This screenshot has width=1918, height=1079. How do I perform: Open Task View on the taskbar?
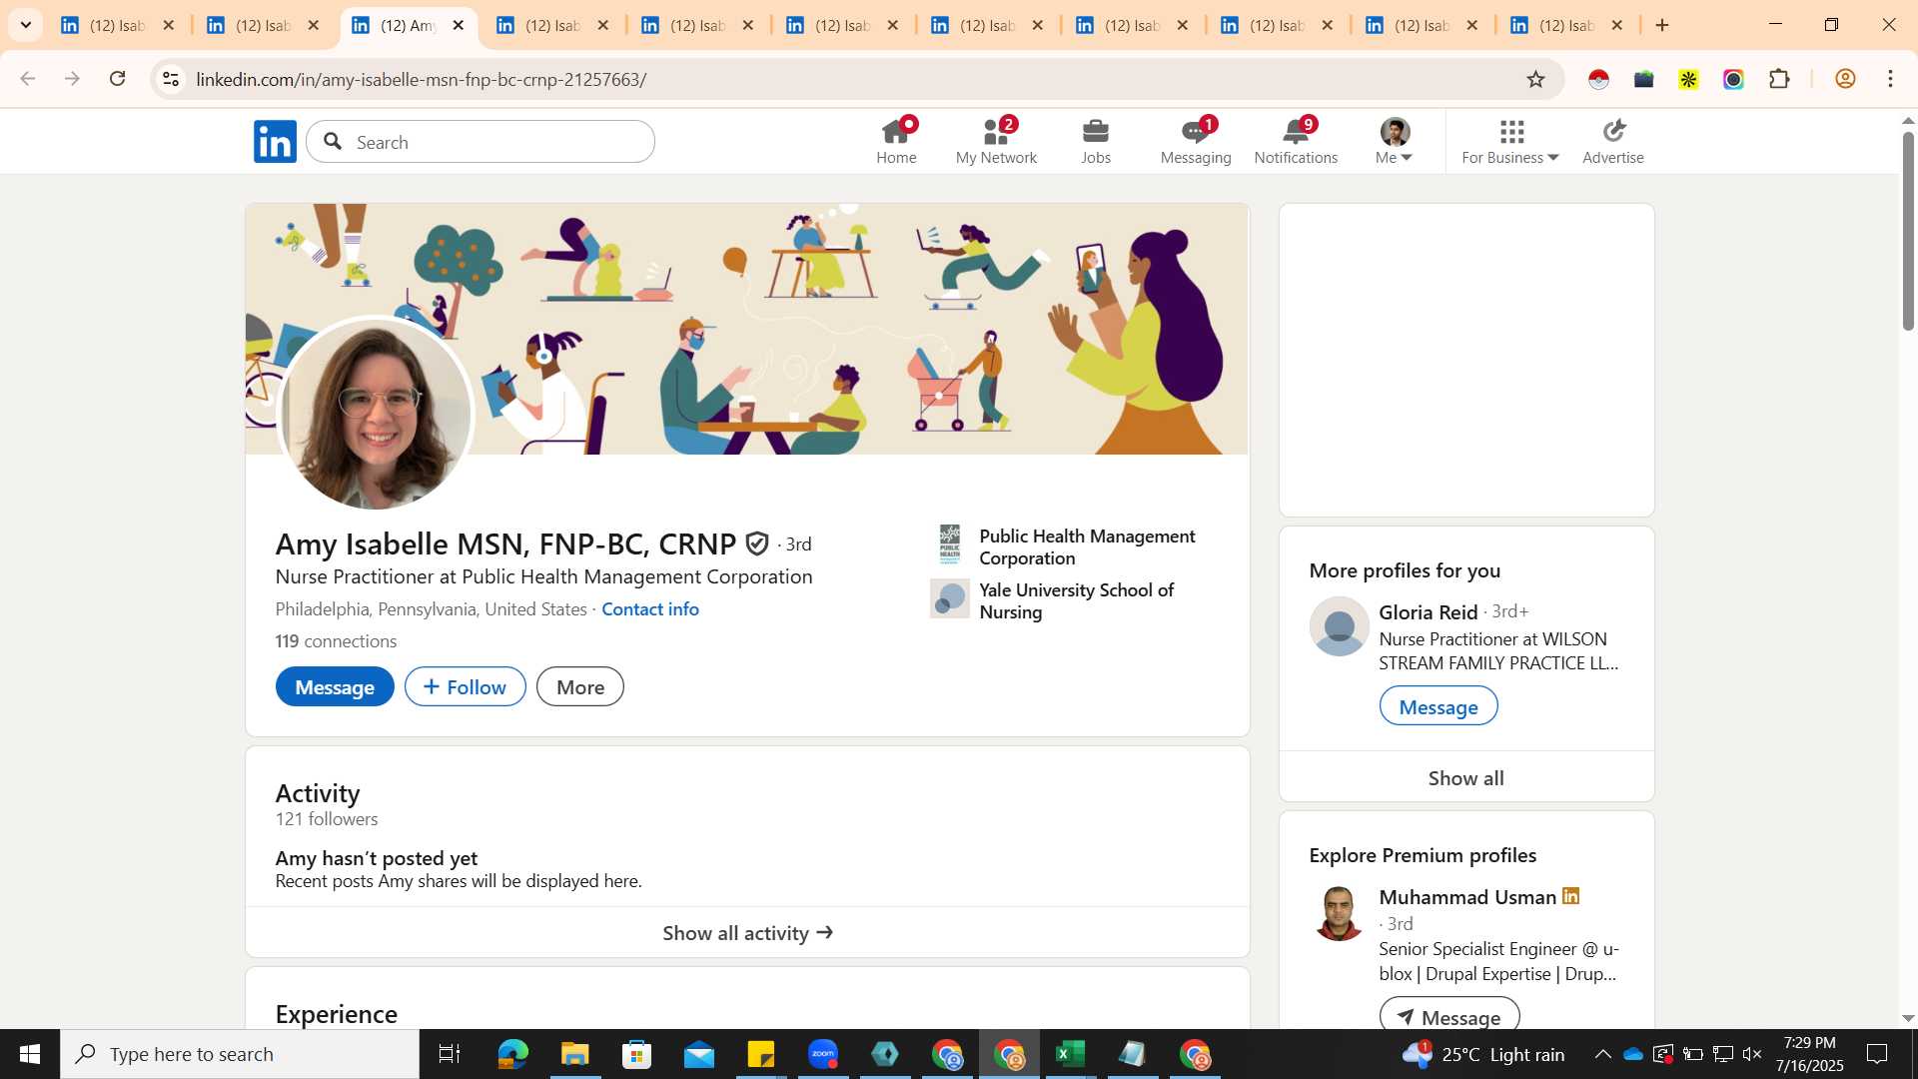[450, 1054]
